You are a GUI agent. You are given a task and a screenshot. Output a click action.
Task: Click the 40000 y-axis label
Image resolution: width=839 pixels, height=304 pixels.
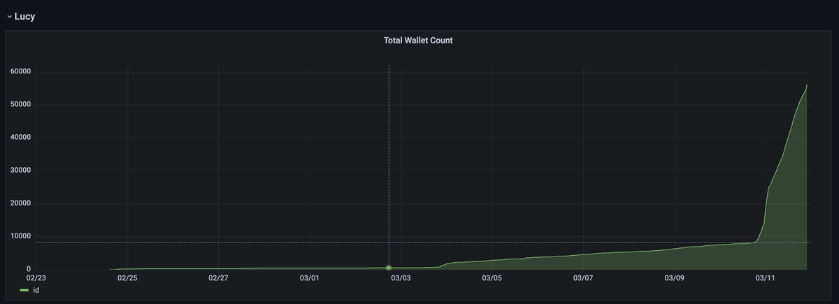click(20, 138)
